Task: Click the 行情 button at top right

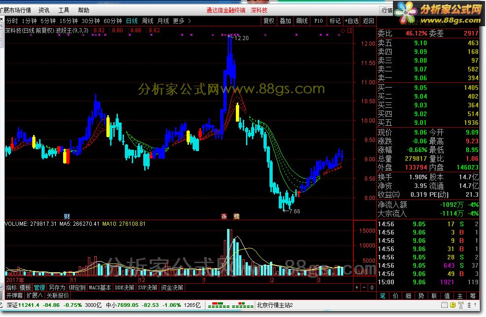Action: pos(386,10)
